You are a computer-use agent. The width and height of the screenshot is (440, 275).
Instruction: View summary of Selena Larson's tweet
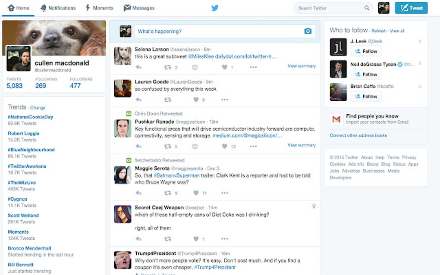click(302, 66)
